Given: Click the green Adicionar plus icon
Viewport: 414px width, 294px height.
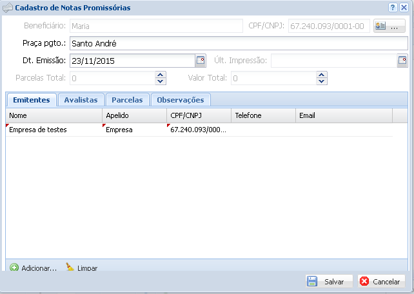Looking at the screenshot, I should (x=14, y=268).
